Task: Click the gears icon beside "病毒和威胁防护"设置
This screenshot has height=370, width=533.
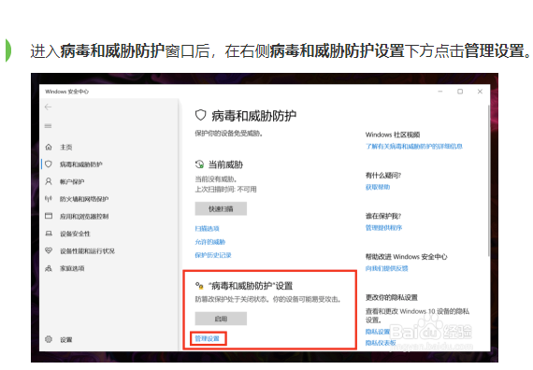Action: (x=199, y=286)
